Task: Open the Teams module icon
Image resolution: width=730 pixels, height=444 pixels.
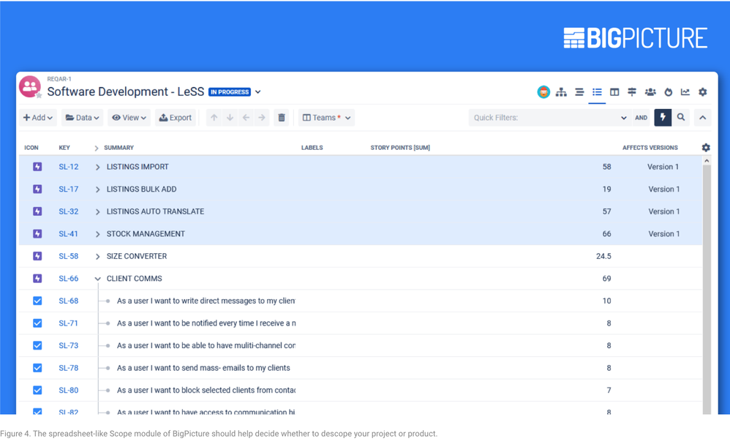Action: [650, 92]
